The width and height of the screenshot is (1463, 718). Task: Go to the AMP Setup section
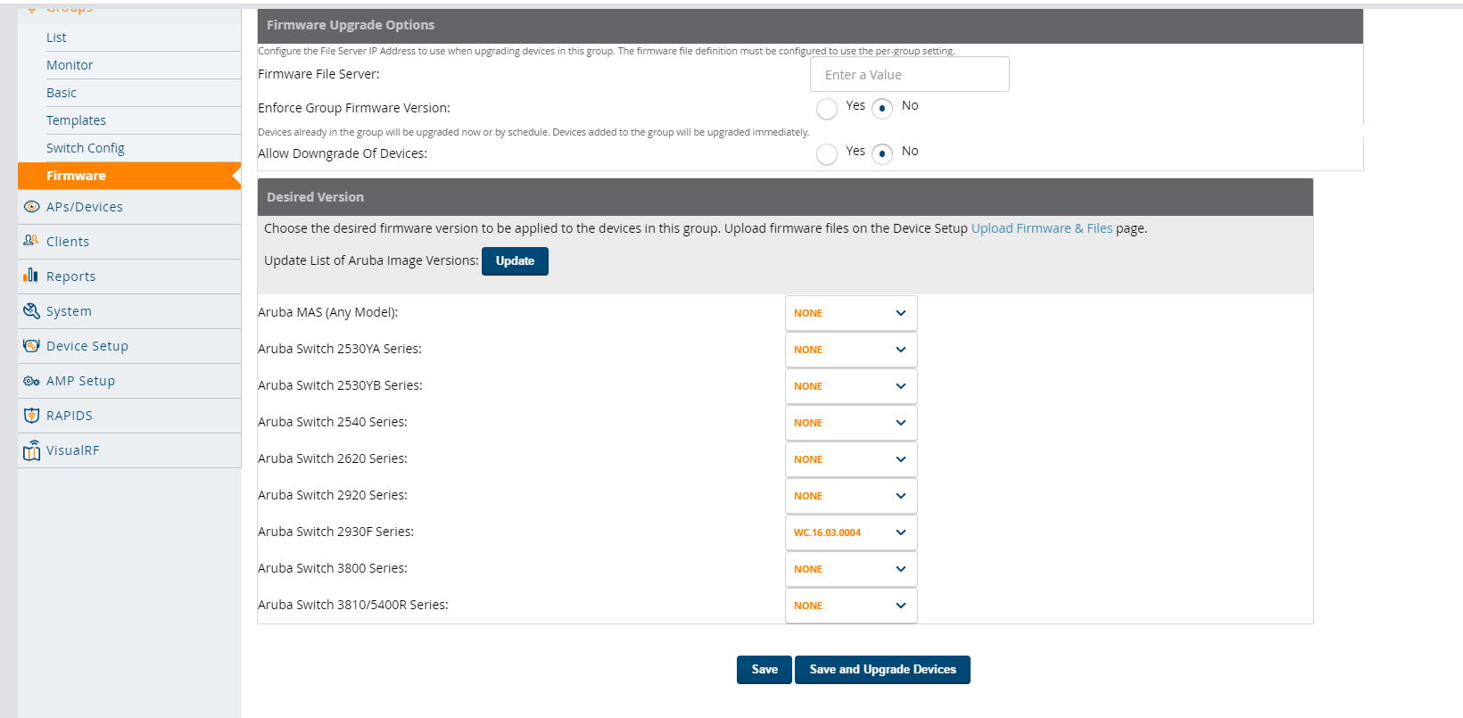(129, 381)
